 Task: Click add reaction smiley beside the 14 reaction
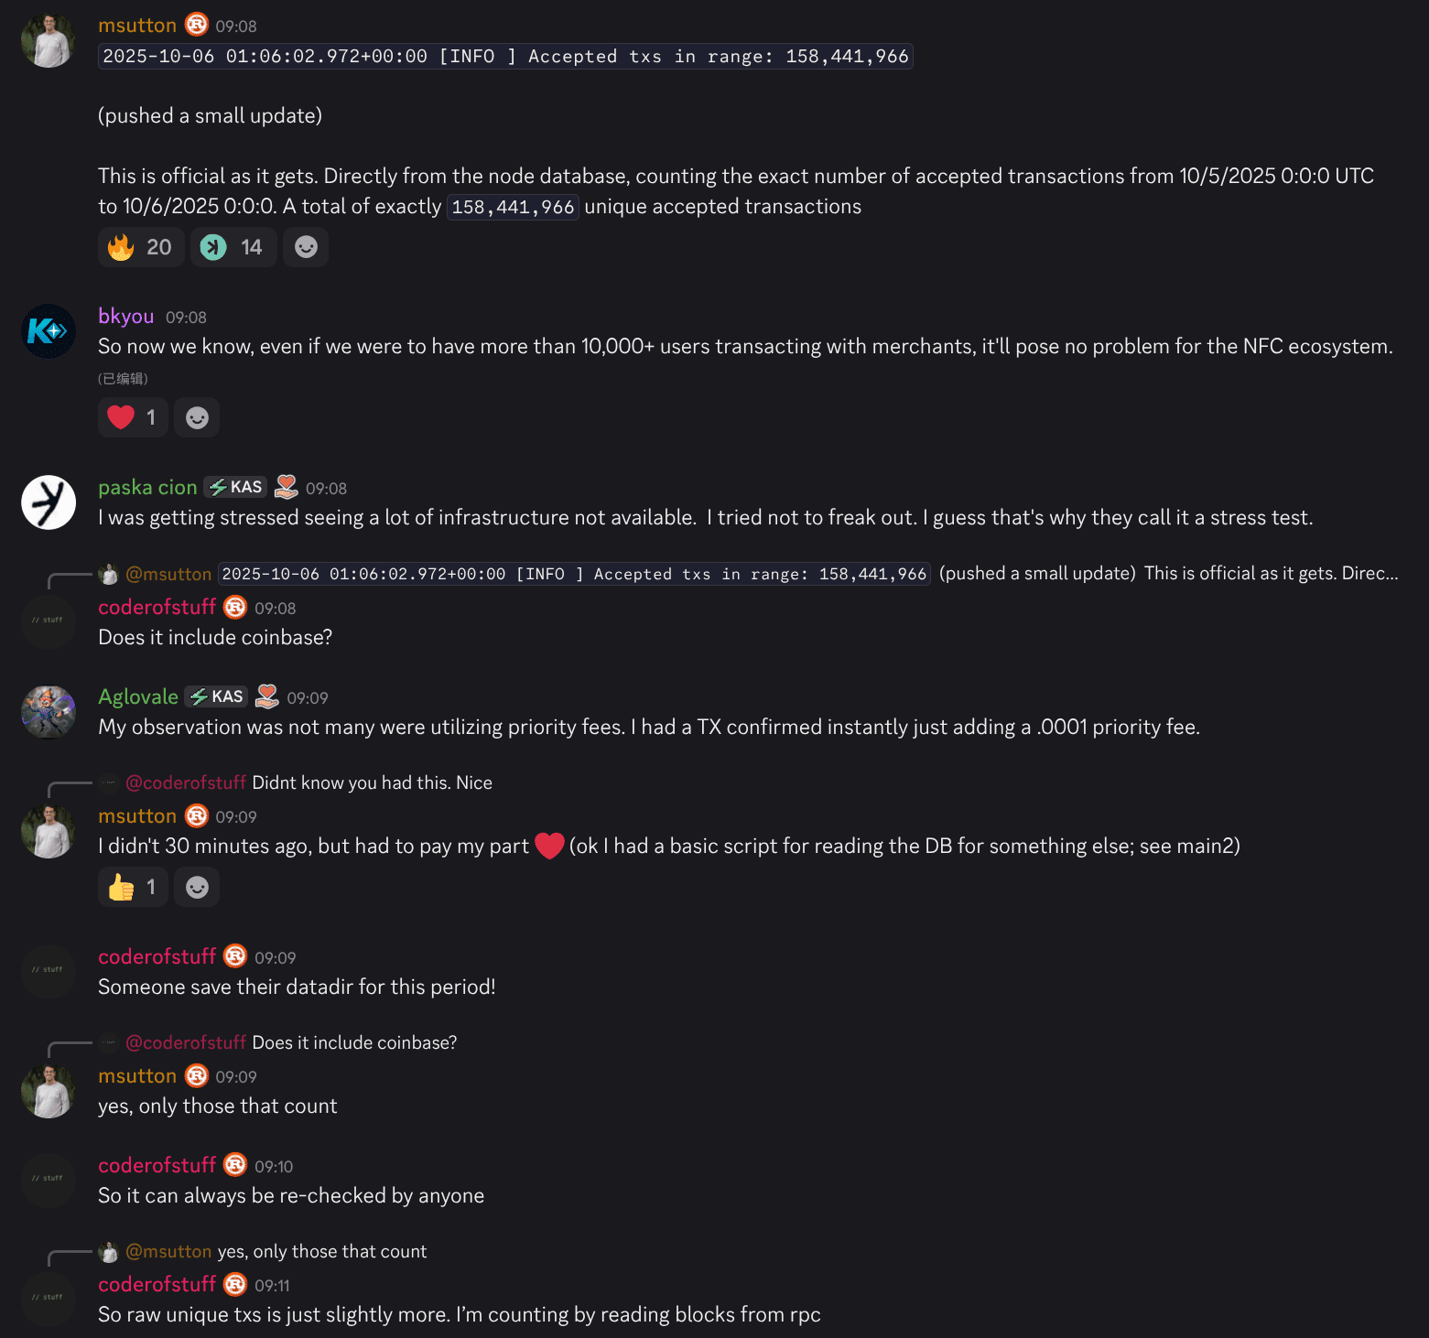[x=306, y=247]
